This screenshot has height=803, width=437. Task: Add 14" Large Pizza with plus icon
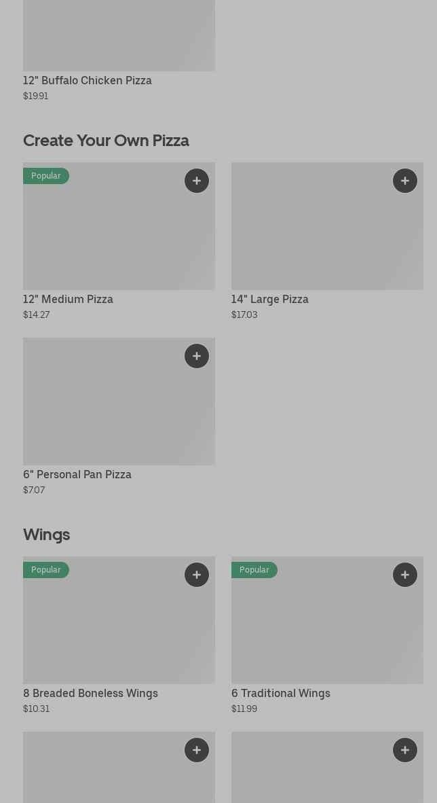point(405,181)
